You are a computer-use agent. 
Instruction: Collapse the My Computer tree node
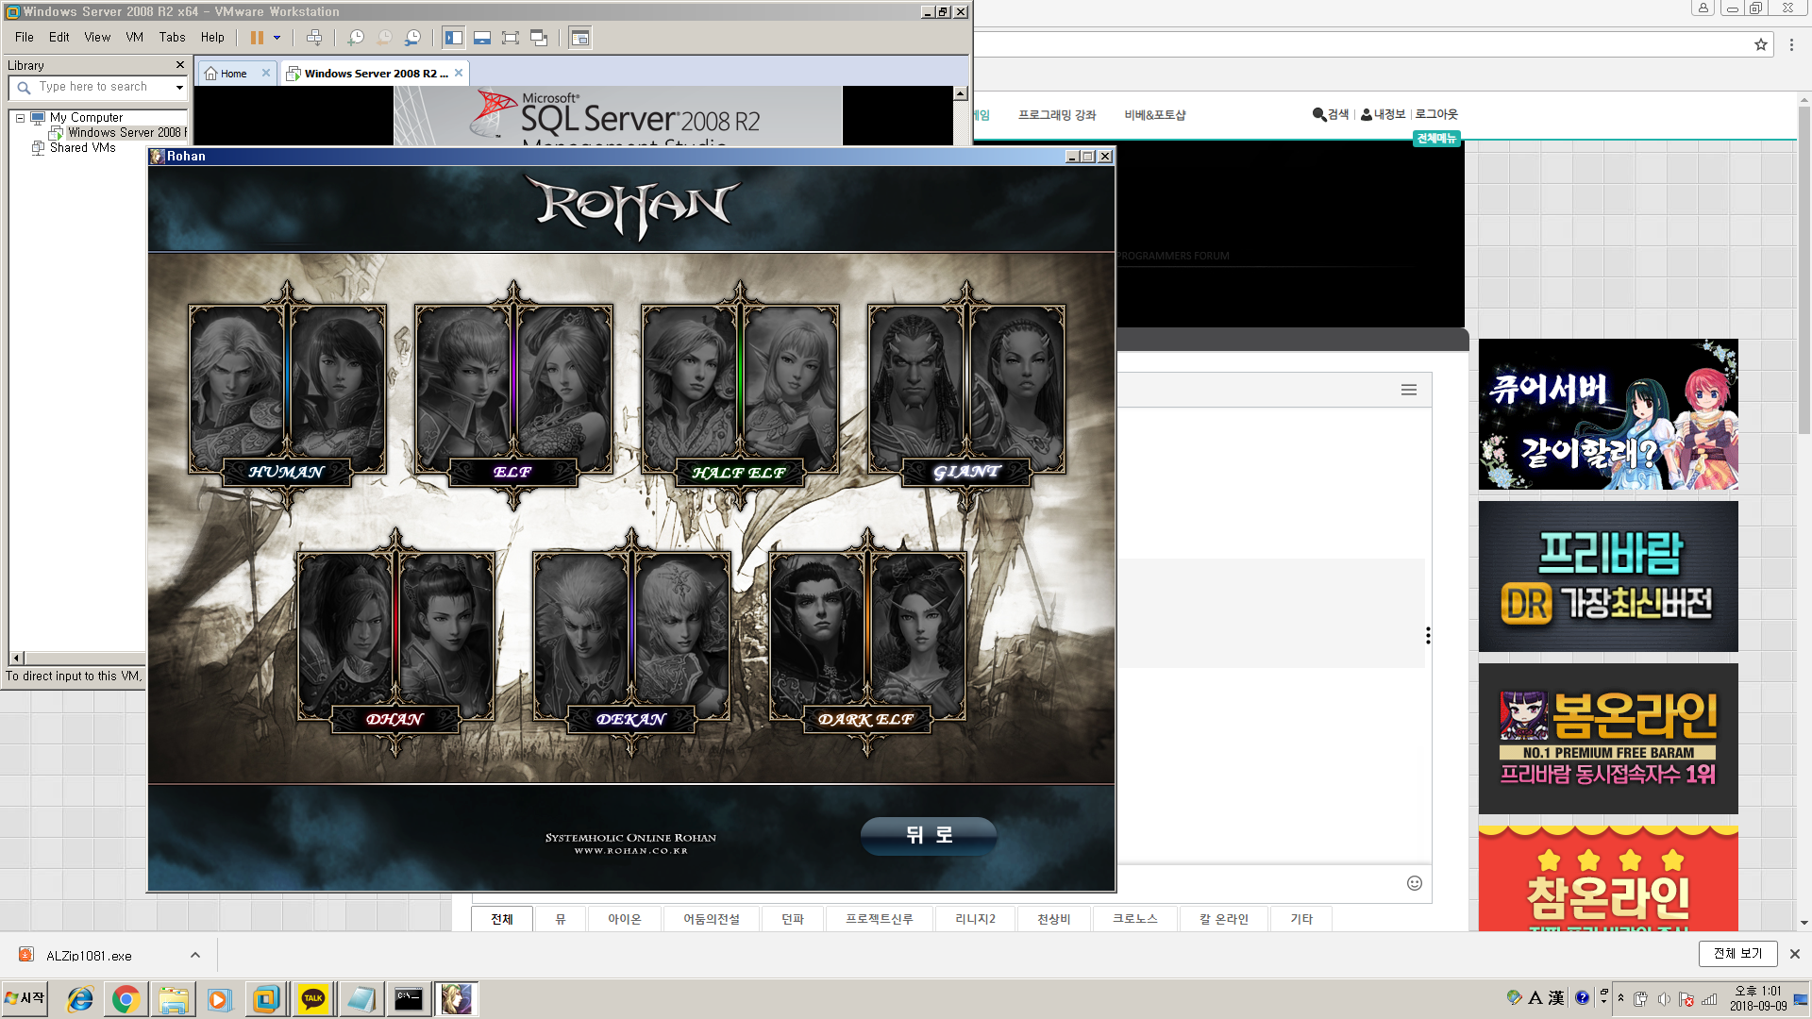pos(20,118)
